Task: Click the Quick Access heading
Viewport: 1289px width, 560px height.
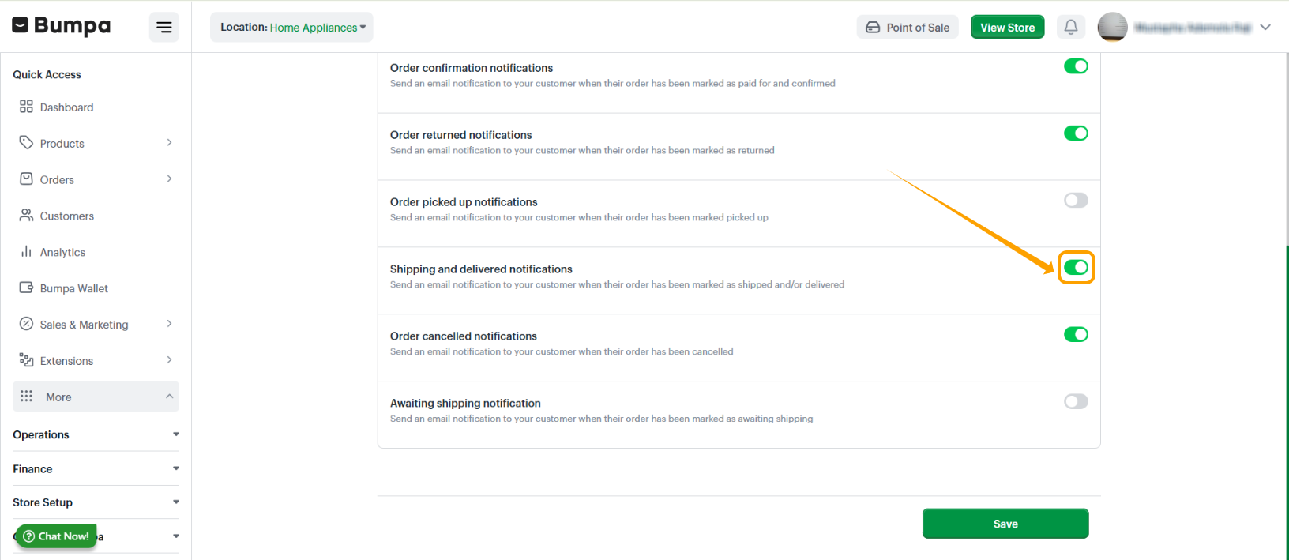Action: click(x=47, y=74)
